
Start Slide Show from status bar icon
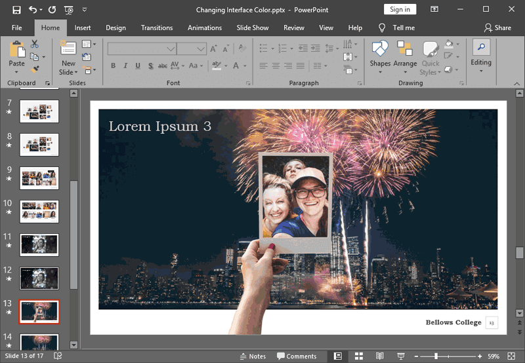point(401,356)
